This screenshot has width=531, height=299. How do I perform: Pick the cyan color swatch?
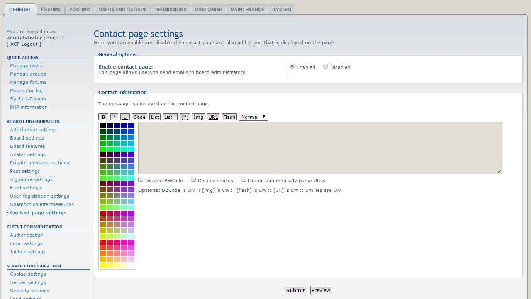click(131, 149)
